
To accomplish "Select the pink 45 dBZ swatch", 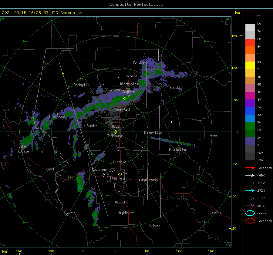I will (250, 88).
